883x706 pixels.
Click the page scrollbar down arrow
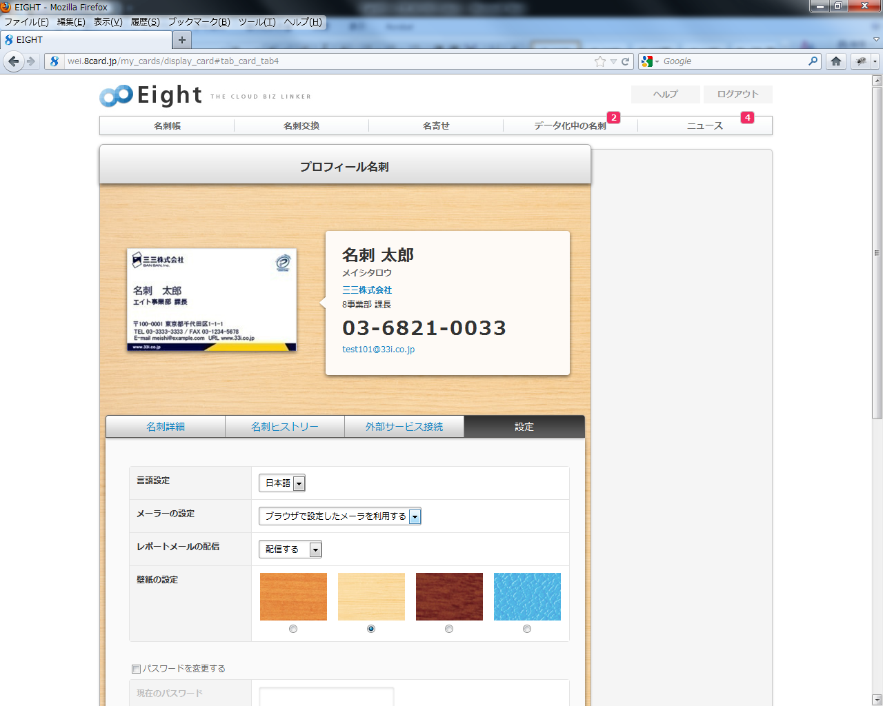coord(877,700)
